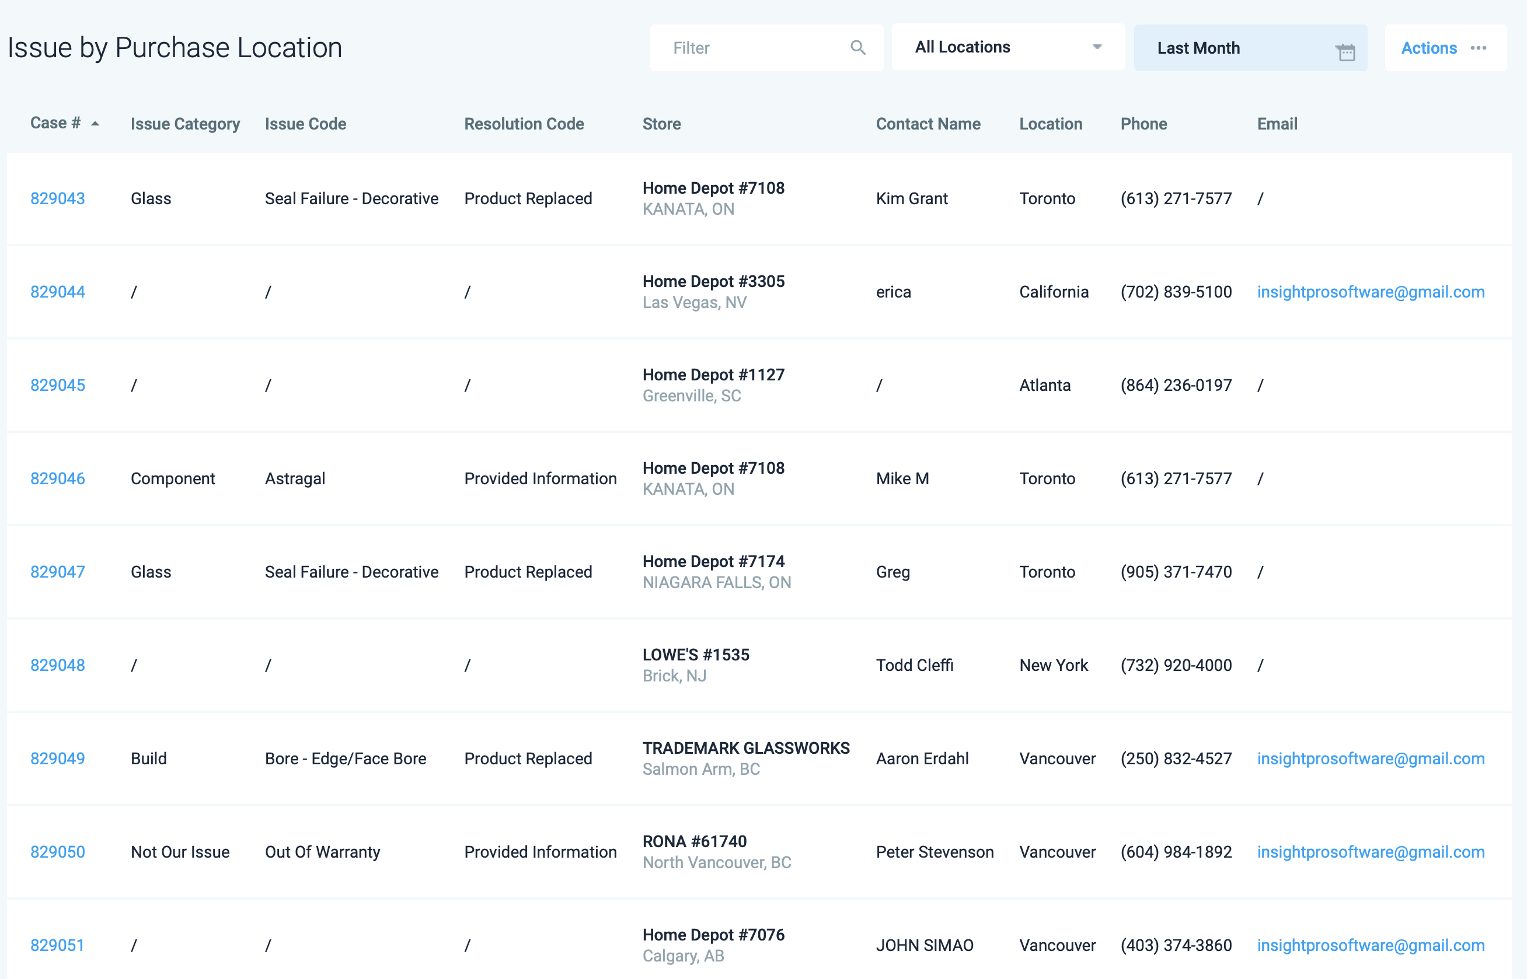1527x979 pixels.
Task: Toggle the Case # sort arrow
Action: (x=95, y=124)
